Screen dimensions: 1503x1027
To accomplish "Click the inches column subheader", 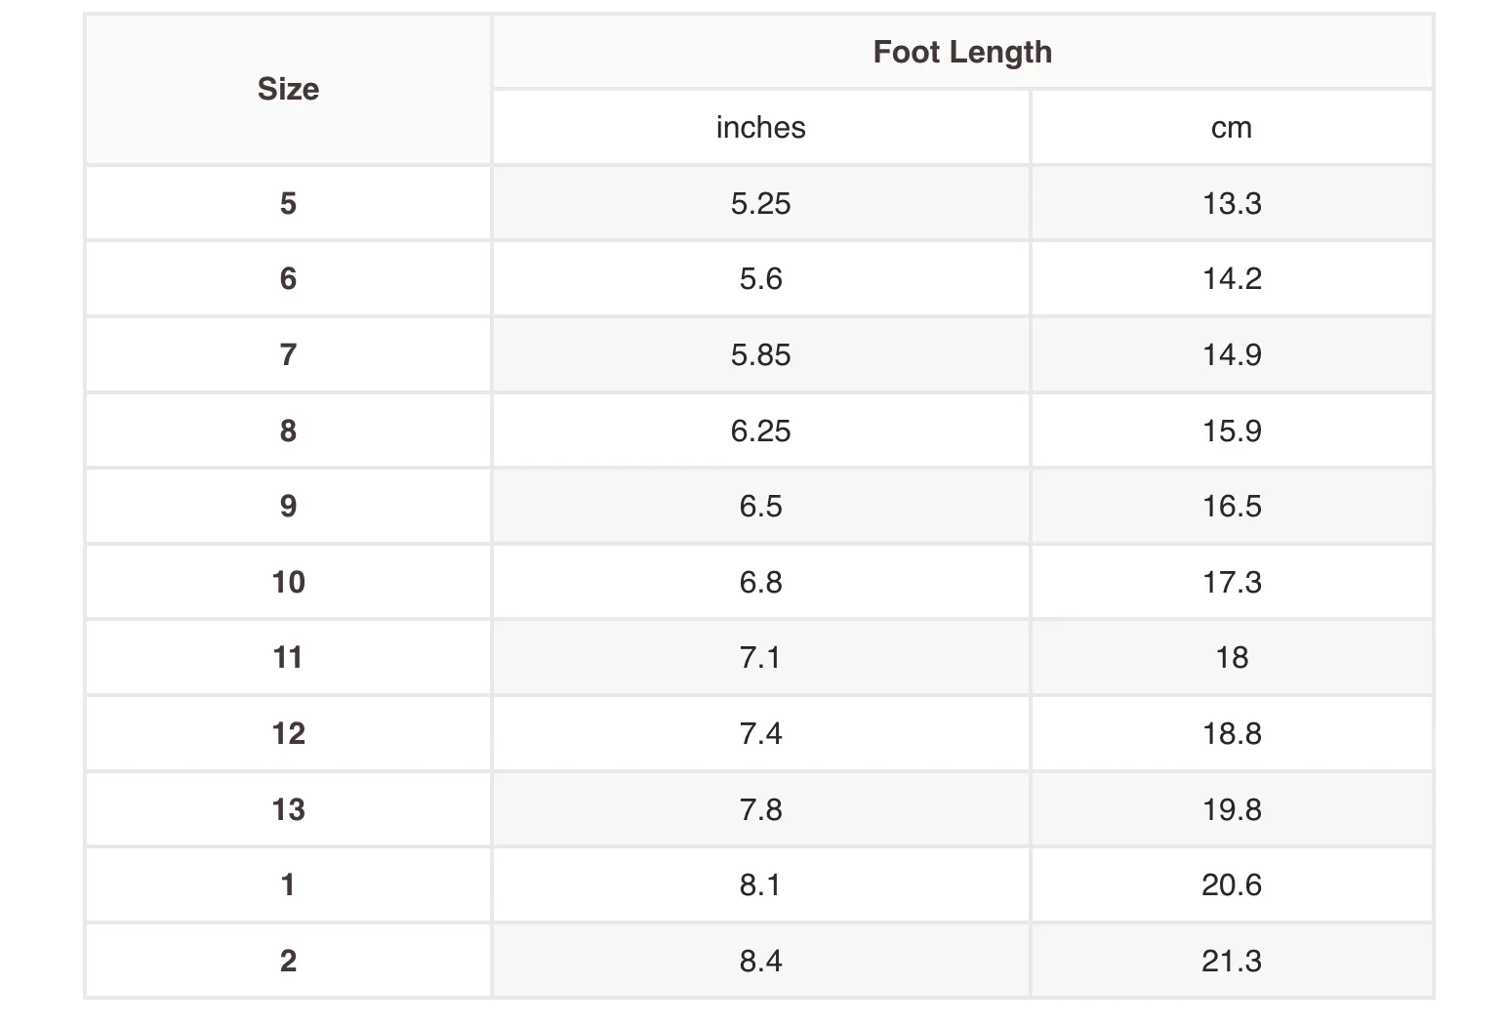I will (x=761, y=128).
